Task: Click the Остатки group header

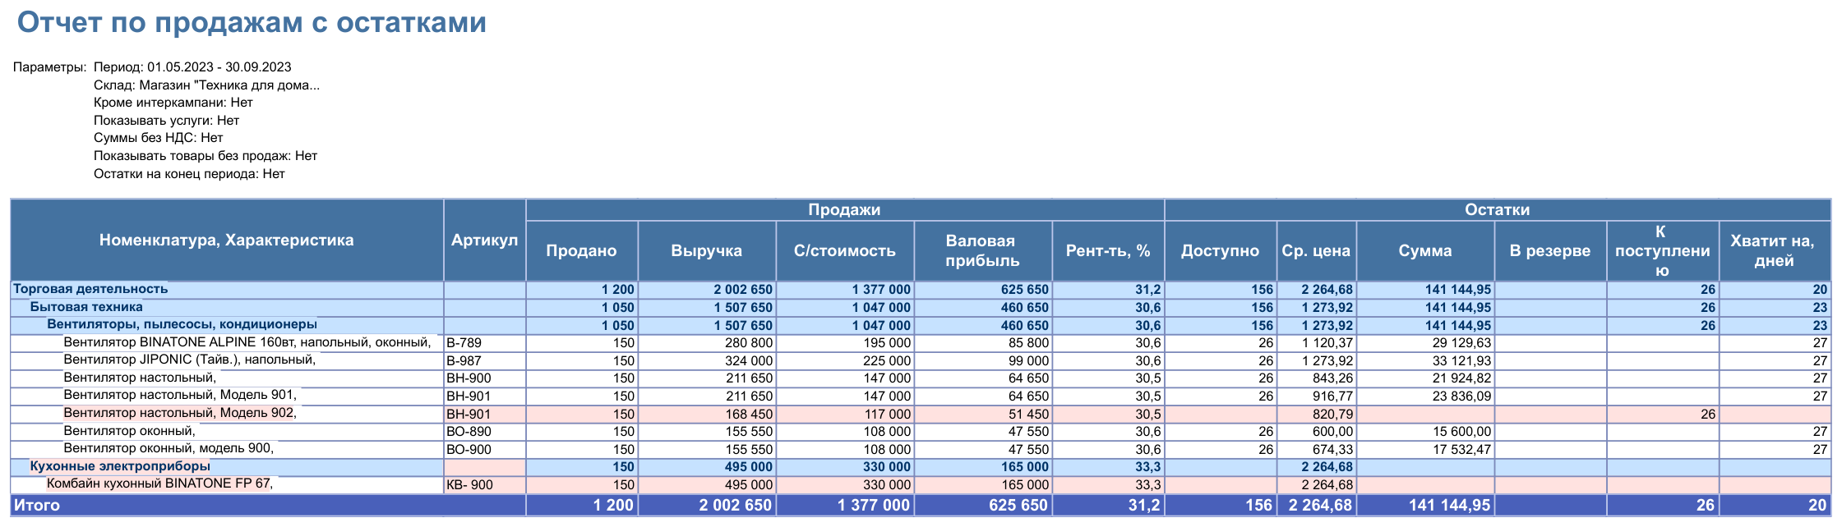Action: click(1498, 209)
